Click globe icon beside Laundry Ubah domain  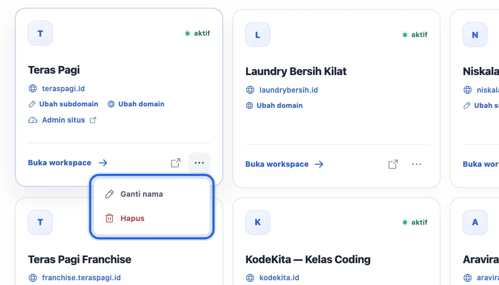(249, 105)
